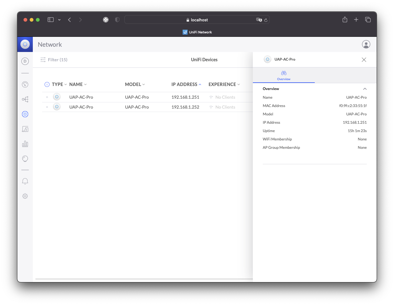Click the 'Network' title in the header
The height and width of the screenshot is (305, 394).
click(50, 45)
